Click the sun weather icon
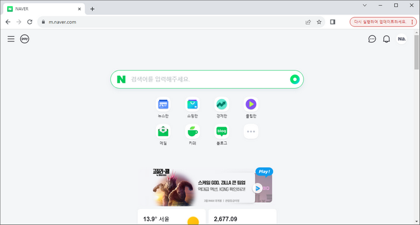The width and height of the screenshot is (420, 225). [193, 221]
